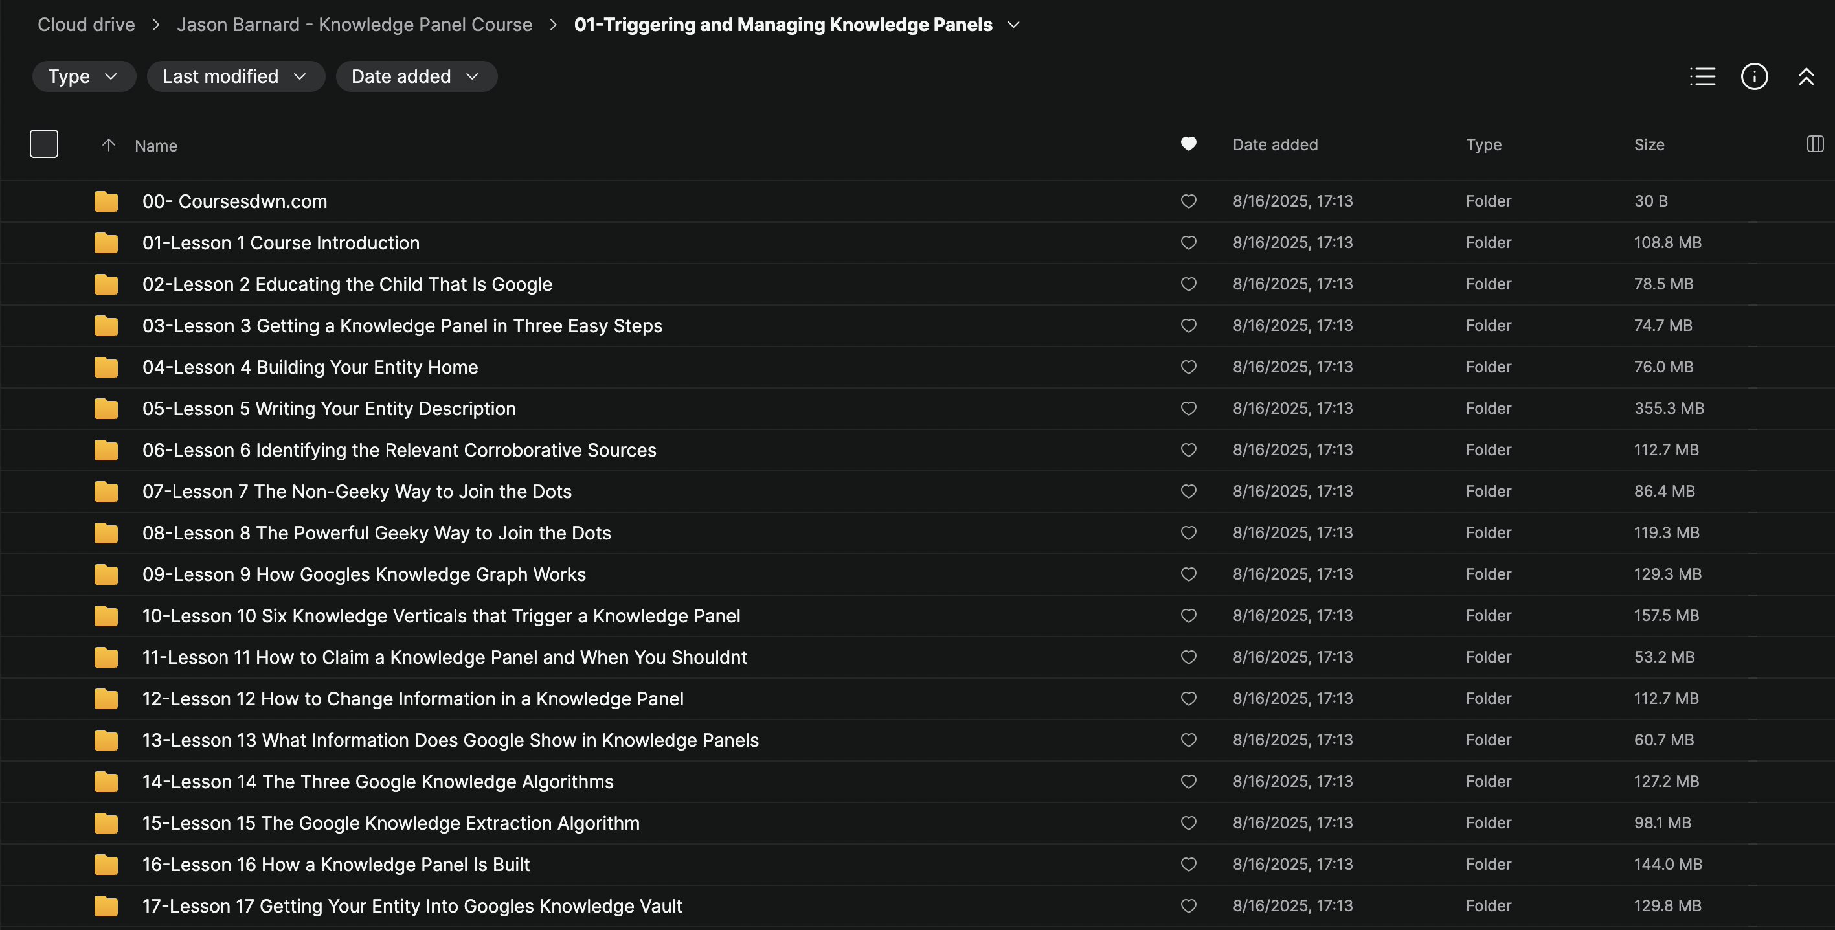Open the folder icon for Lesson 10

(106, 616)
